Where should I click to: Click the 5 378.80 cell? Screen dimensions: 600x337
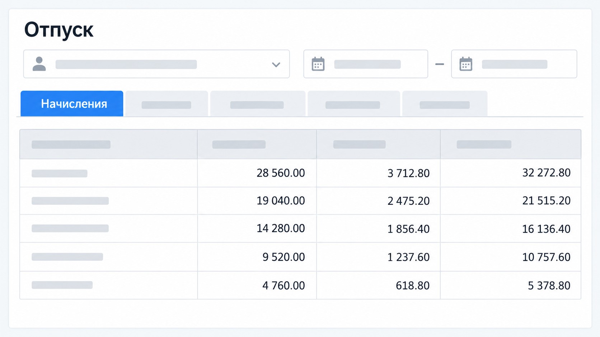(x=511, y=285)
